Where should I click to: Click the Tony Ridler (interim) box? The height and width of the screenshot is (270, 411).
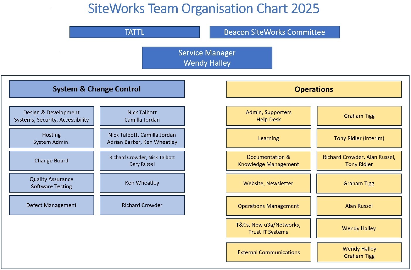point(359,138)
